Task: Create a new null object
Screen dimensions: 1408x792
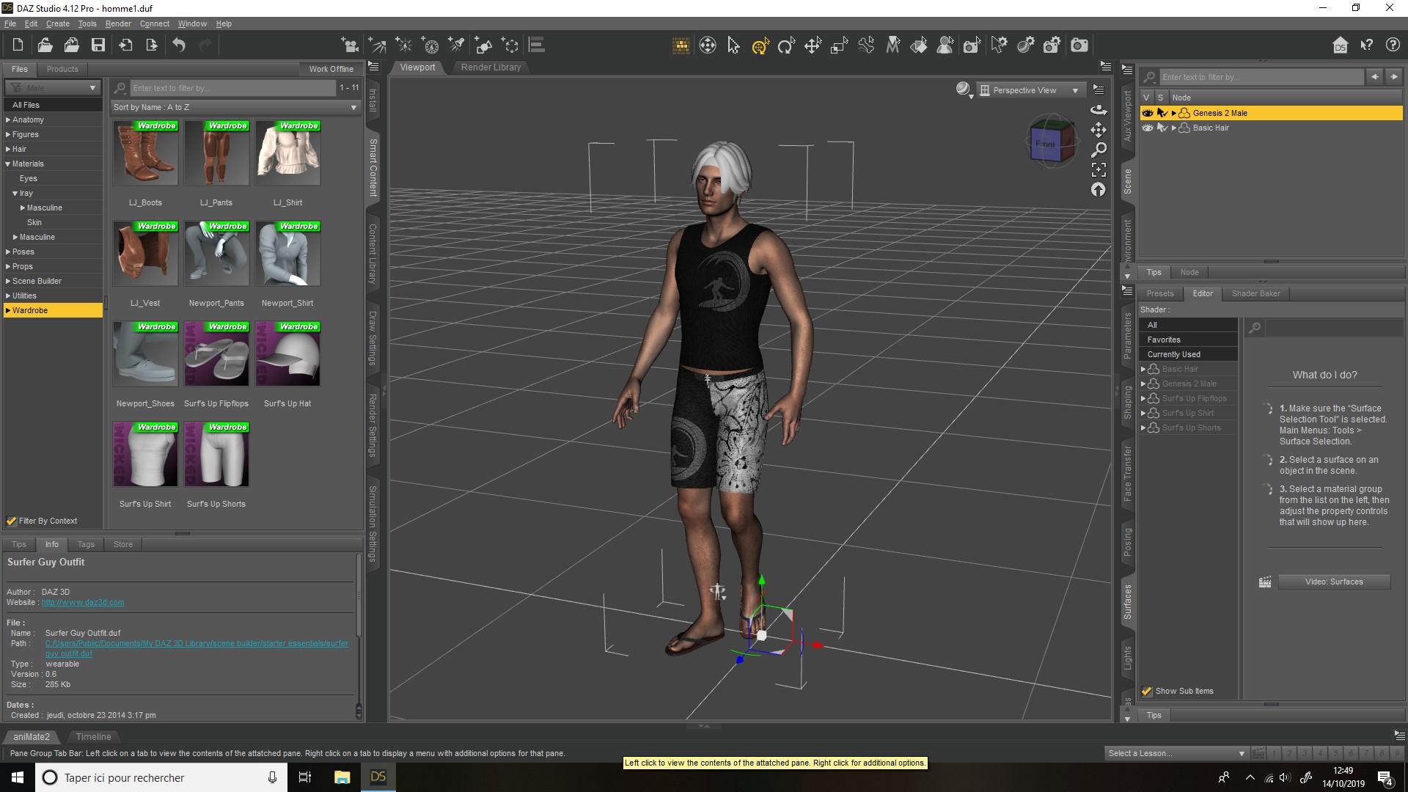Action: pos(510,45)
